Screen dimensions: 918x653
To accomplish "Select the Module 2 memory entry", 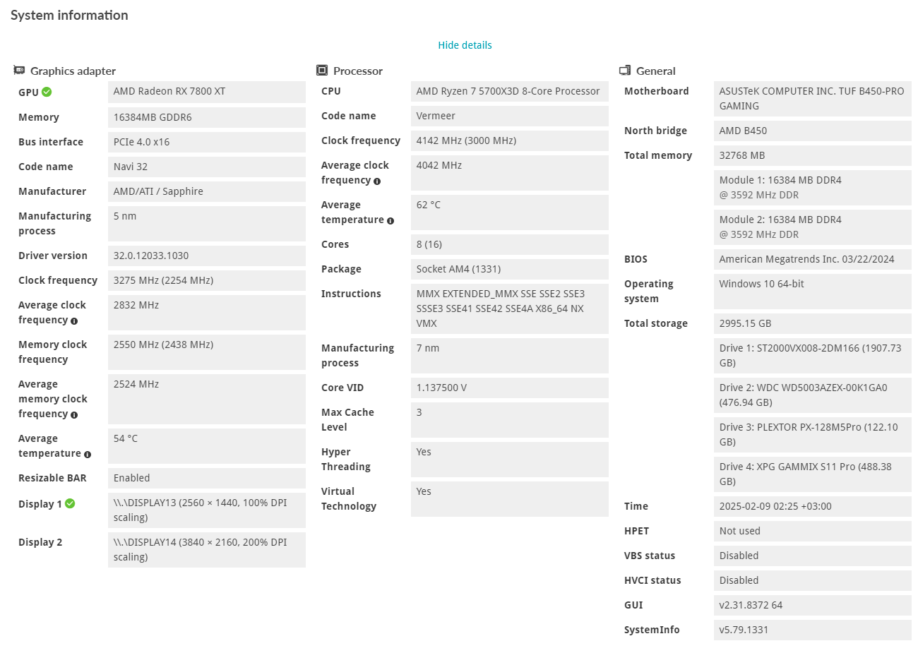I will coord(813,227).
